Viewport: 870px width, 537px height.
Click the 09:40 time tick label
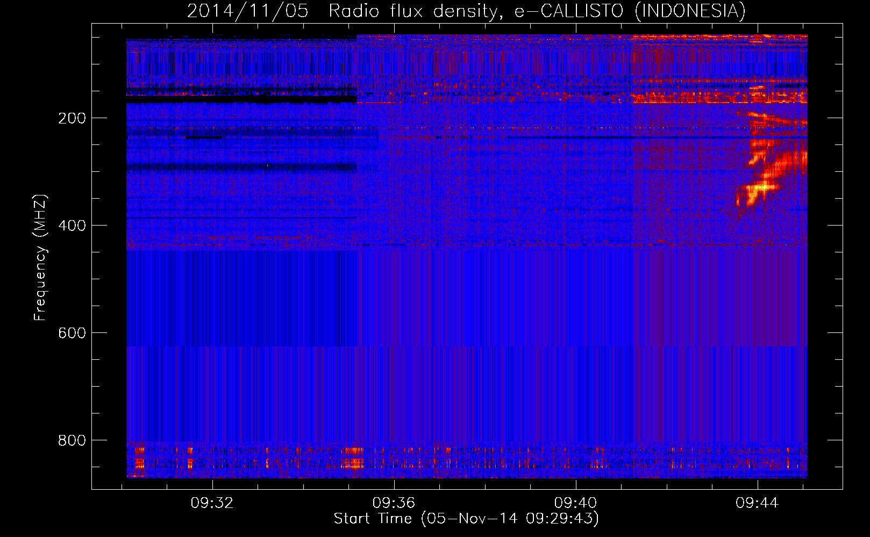tap(575, 503)
